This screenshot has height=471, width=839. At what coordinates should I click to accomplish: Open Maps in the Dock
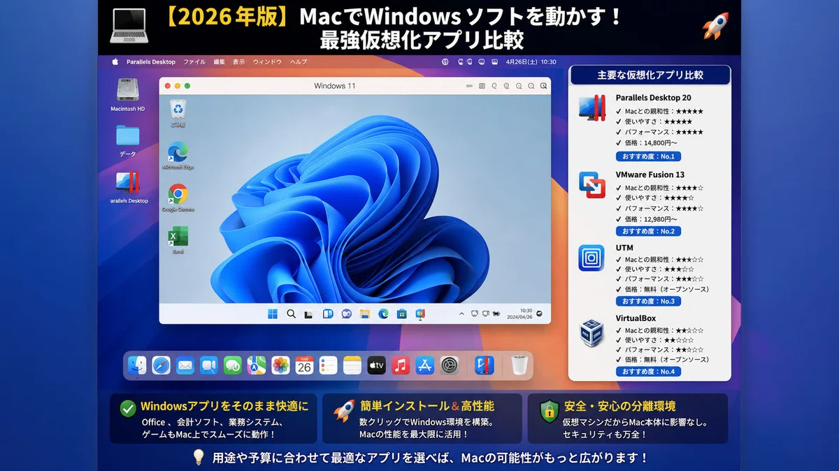[x=257, y=365]
